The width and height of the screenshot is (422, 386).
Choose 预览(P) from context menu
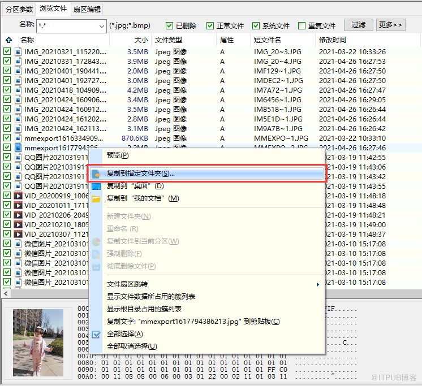click(118, 155)
